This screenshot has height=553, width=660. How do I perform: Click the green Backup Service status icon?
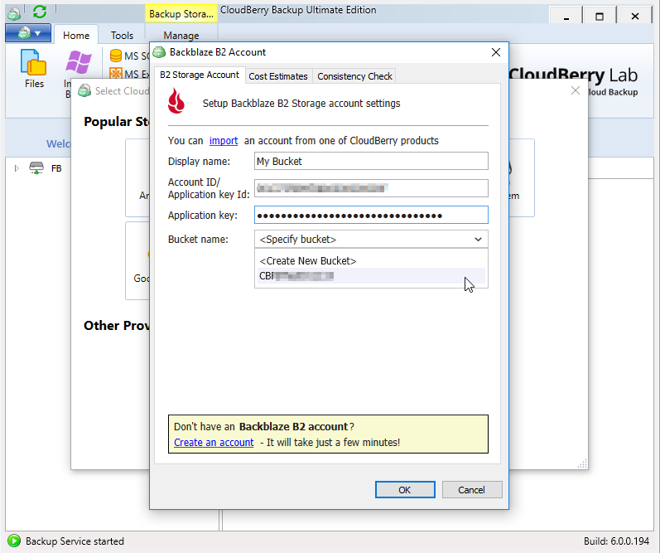click(14, 541)
